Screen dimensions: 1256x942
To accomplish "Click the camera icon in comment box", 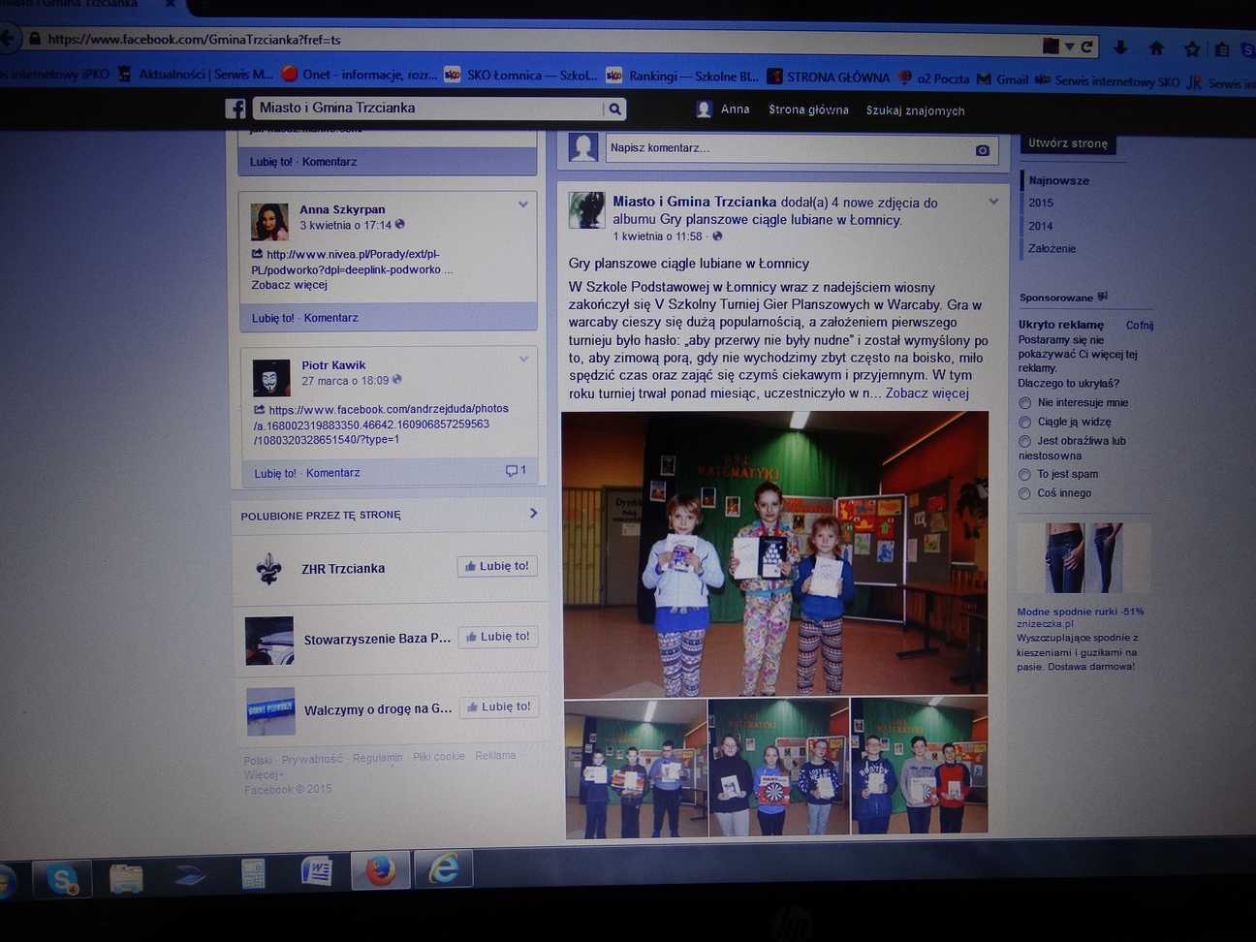I will pos(982,150).
